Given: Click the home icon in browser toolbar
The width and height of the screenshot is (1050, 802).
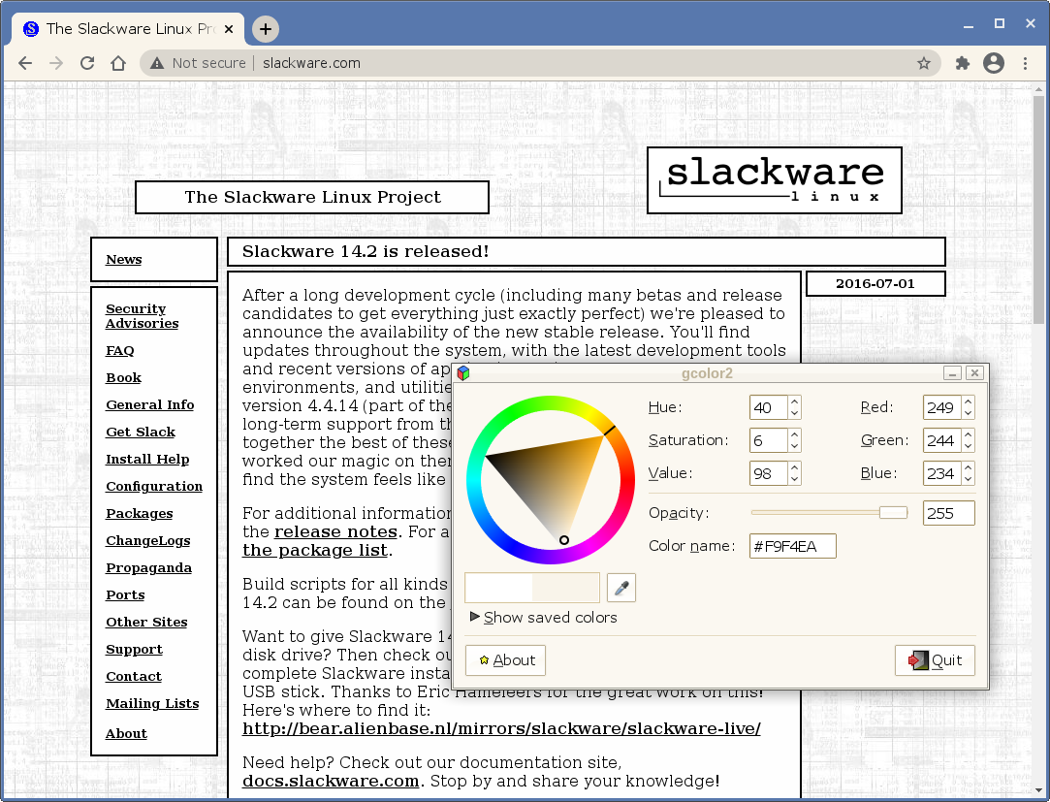Looking at the screenshot, I should pos(118,63).
